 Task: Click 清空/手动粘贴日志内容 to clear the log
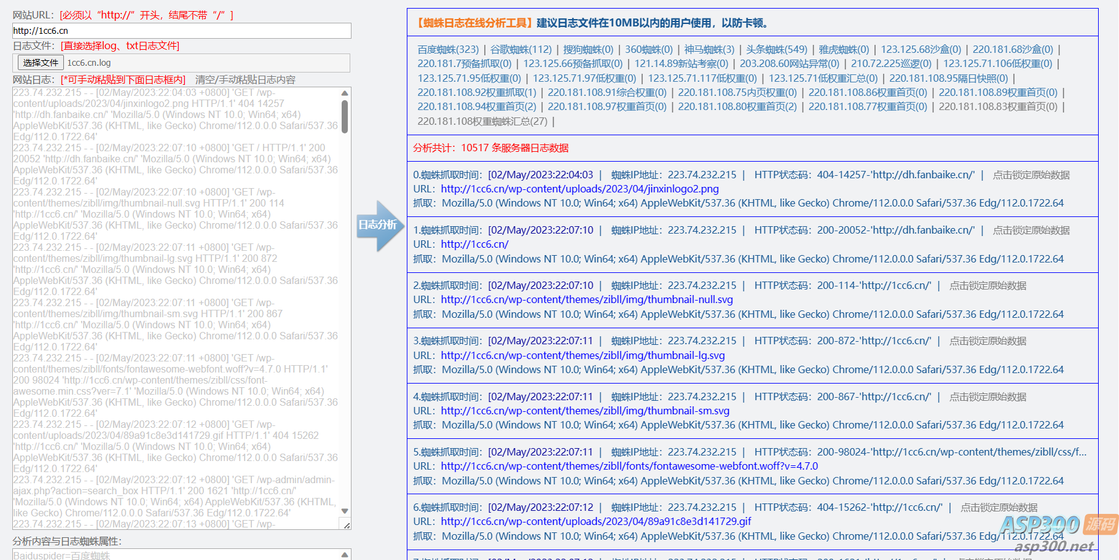[x=245, y=80]
